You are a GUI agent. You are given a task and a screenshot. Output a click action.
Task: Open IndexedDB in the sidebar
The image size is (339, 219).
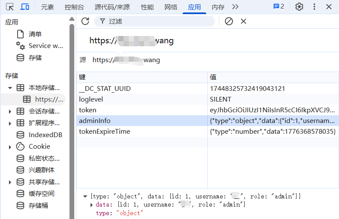point(39,135)
